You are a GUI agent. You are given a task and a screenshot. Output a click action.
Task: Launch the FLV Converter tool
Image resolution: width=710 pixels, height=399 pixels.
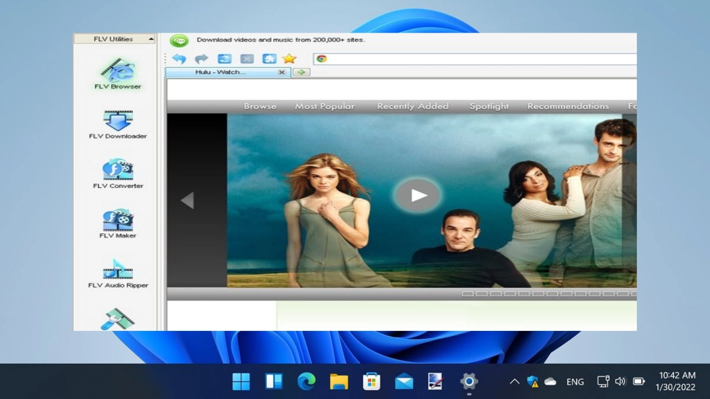(x=118, y=174)
